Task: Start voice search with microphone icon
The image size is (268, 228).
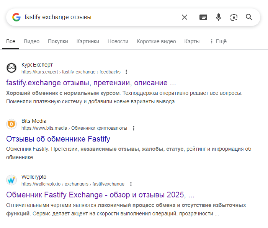Action: (219, 17)
